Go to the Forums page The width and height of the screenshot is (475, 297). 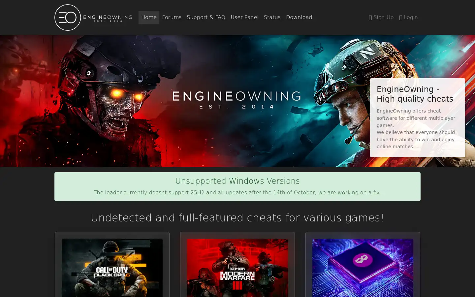point(172,17)
